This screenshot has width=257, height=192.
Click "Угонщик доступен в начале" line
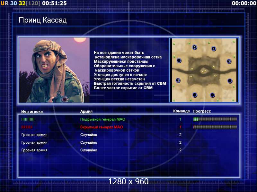[120, 75]
